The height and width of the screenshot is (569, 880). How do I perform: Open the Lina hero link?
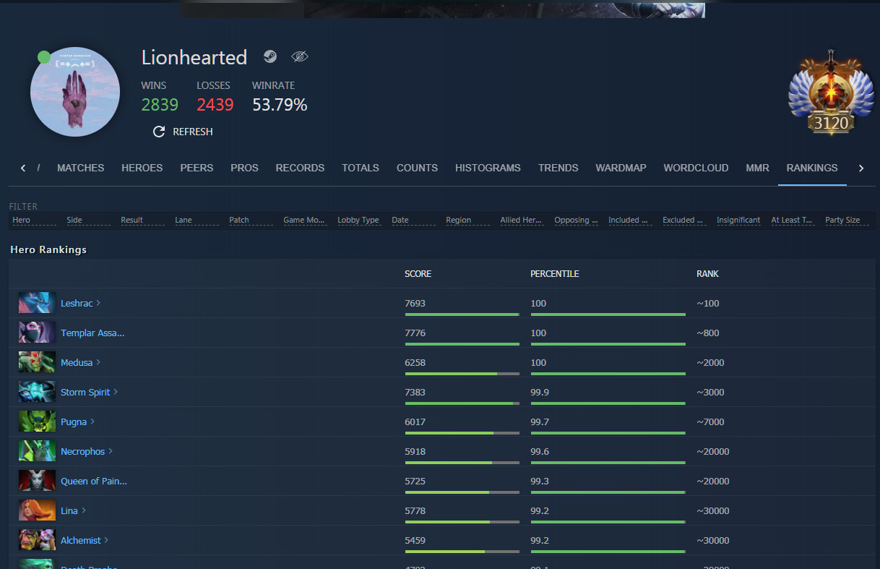(x=73, y=511)
